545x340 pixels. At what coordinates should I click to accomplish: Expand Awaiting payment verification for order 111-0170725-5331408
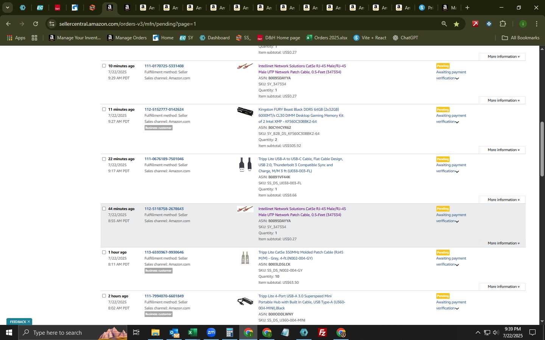(x=451, y=75)
